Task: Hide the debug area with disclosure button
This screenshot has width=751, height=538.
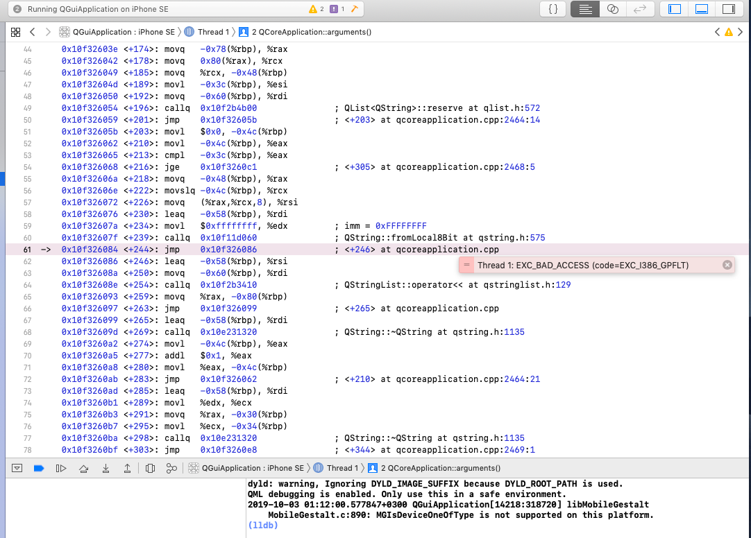Action: point(17,468)
